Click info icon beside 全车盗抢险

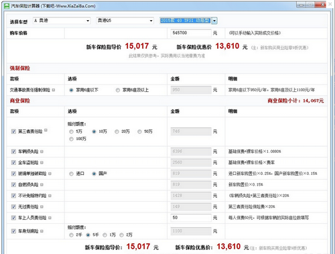[42, 163]
